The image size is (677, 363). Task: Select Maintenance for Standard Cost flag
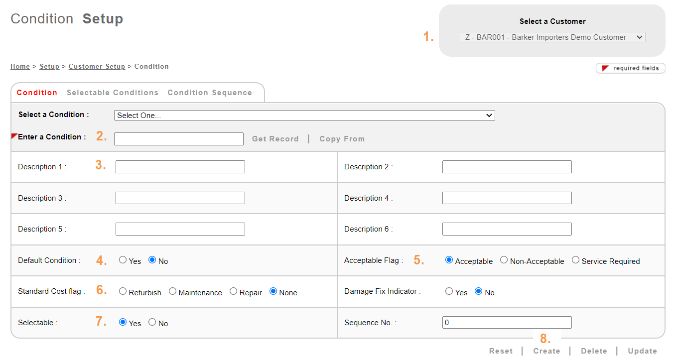(173, 291)
